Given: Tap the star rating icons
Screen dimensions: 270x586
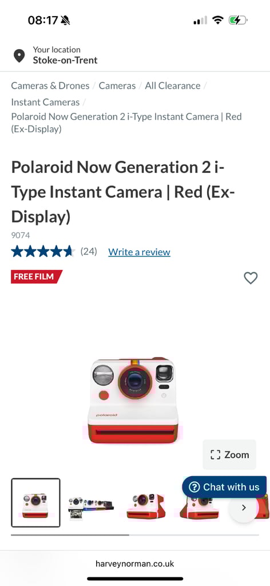Looking at the screenshot, I should [43, 252].
